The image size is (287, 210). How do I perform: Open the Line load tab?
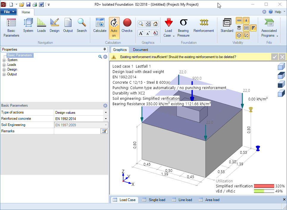(182, 200)
